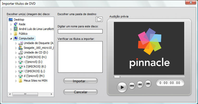Close the Importar títulos de DVD dialog

point(191,2)
